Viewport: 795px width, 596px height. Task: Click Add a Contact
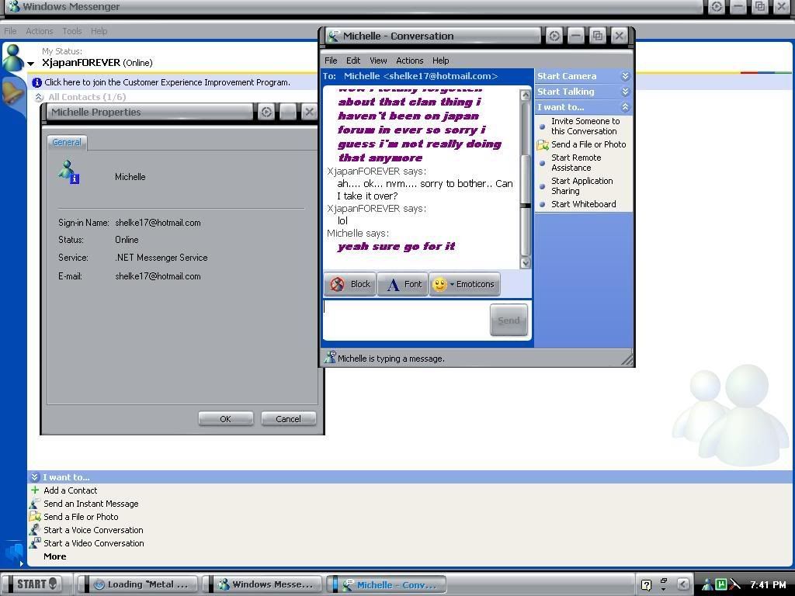(70, 490)
